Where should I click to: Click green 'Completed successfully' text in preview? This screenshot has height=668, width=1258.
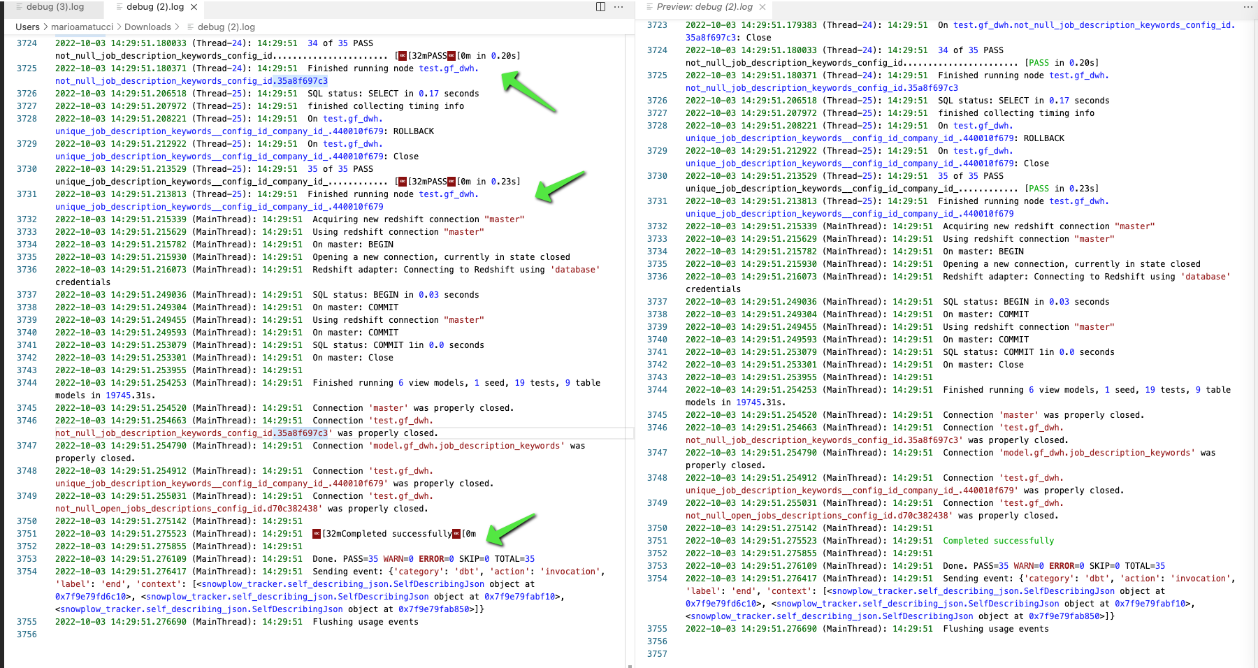click(x=998, y=541)
